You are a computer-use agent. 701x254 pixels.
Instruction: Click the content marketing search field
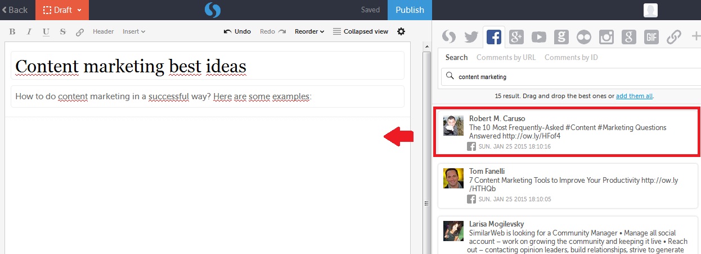570,77
